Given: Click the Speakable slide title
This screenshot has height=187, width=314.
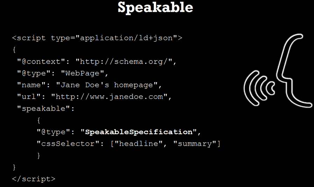Looking at the screenshot, I should pyautogui.click(x=155, y=7).
